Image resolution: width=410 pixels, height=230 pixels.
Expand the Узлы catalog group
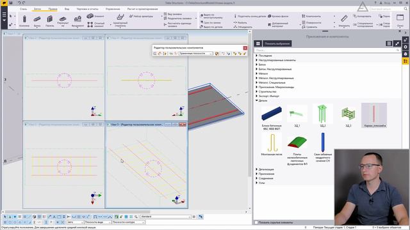256,183
